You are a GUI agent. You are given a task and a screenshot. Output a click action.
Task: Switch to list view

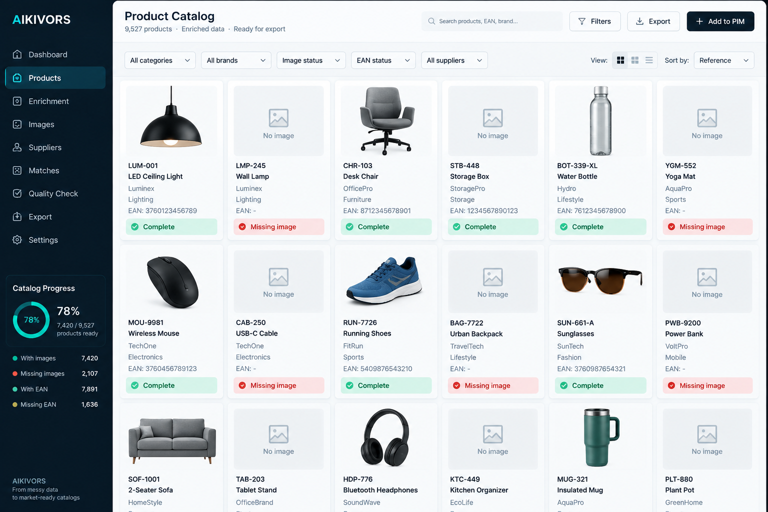[649, 60]
